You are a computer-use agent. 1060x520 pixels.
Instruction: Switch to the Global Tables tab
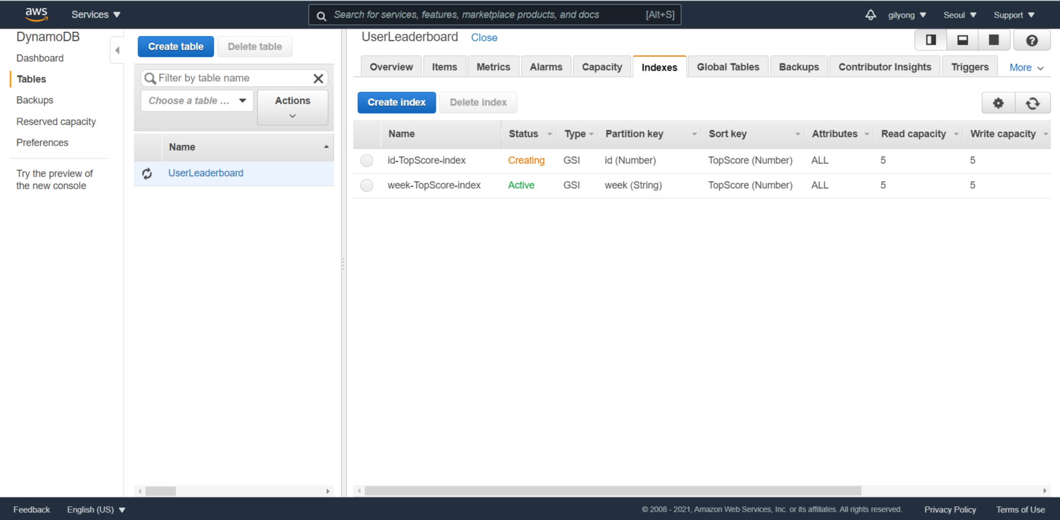728,67
